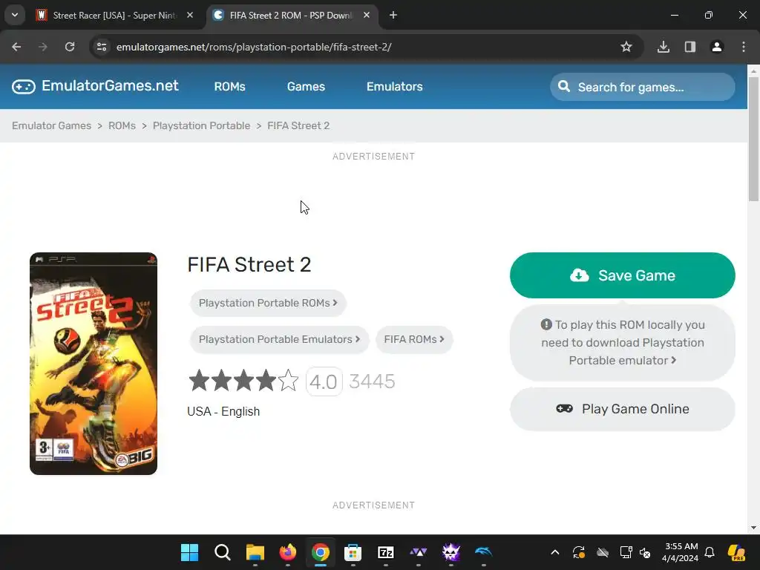Viewport: 760px width, 570px height.
Task: Click the magnifier icon in search box
Action: click(x=564, y=87)
